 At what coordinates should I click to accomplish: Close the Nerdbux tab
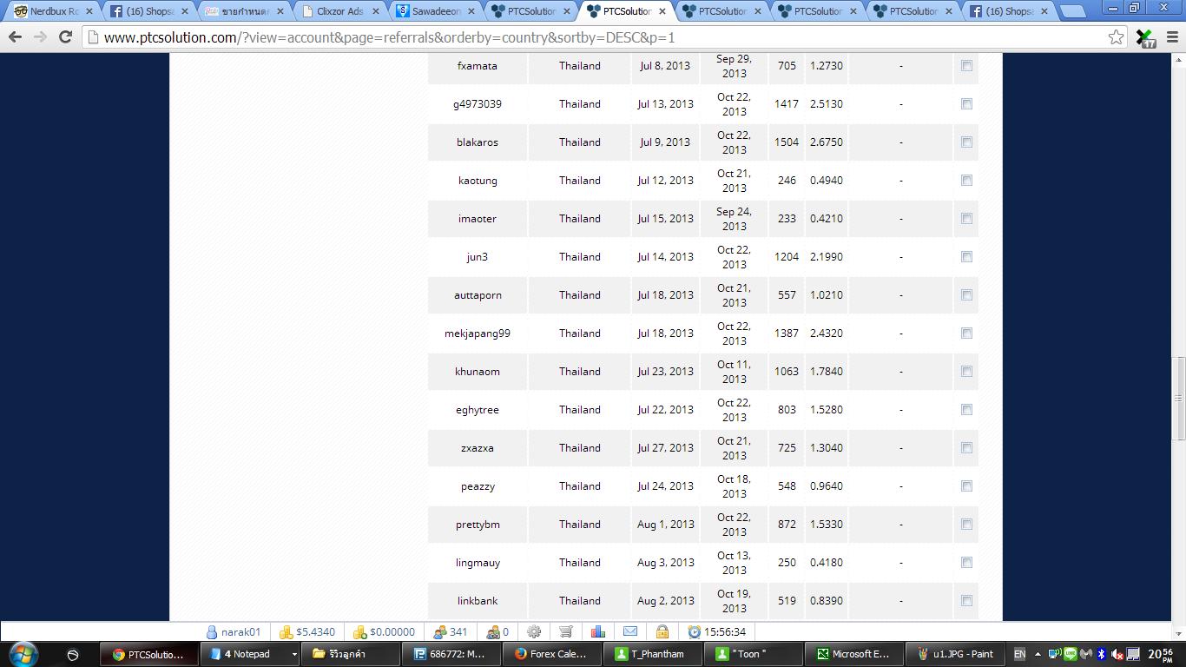click(x=89, y=11)
